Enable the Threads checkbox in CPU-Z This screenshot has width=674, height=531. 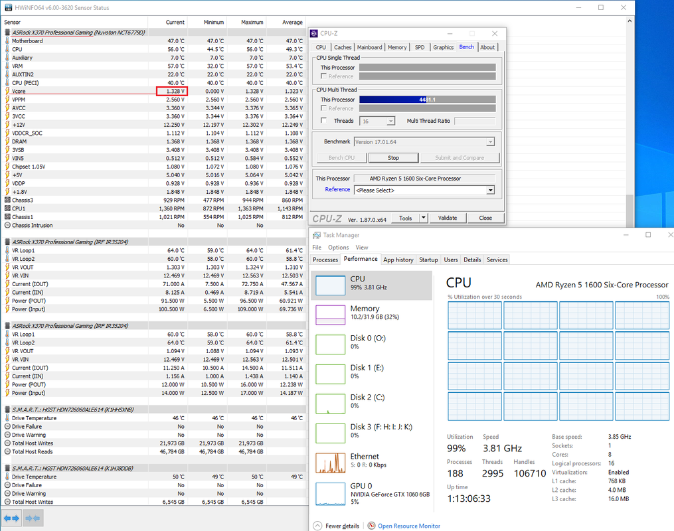coord(323,121)
